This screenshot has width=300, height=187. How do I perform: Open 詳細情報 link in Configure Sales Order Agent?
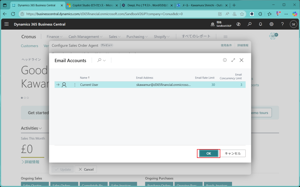[x=243, y=45]
